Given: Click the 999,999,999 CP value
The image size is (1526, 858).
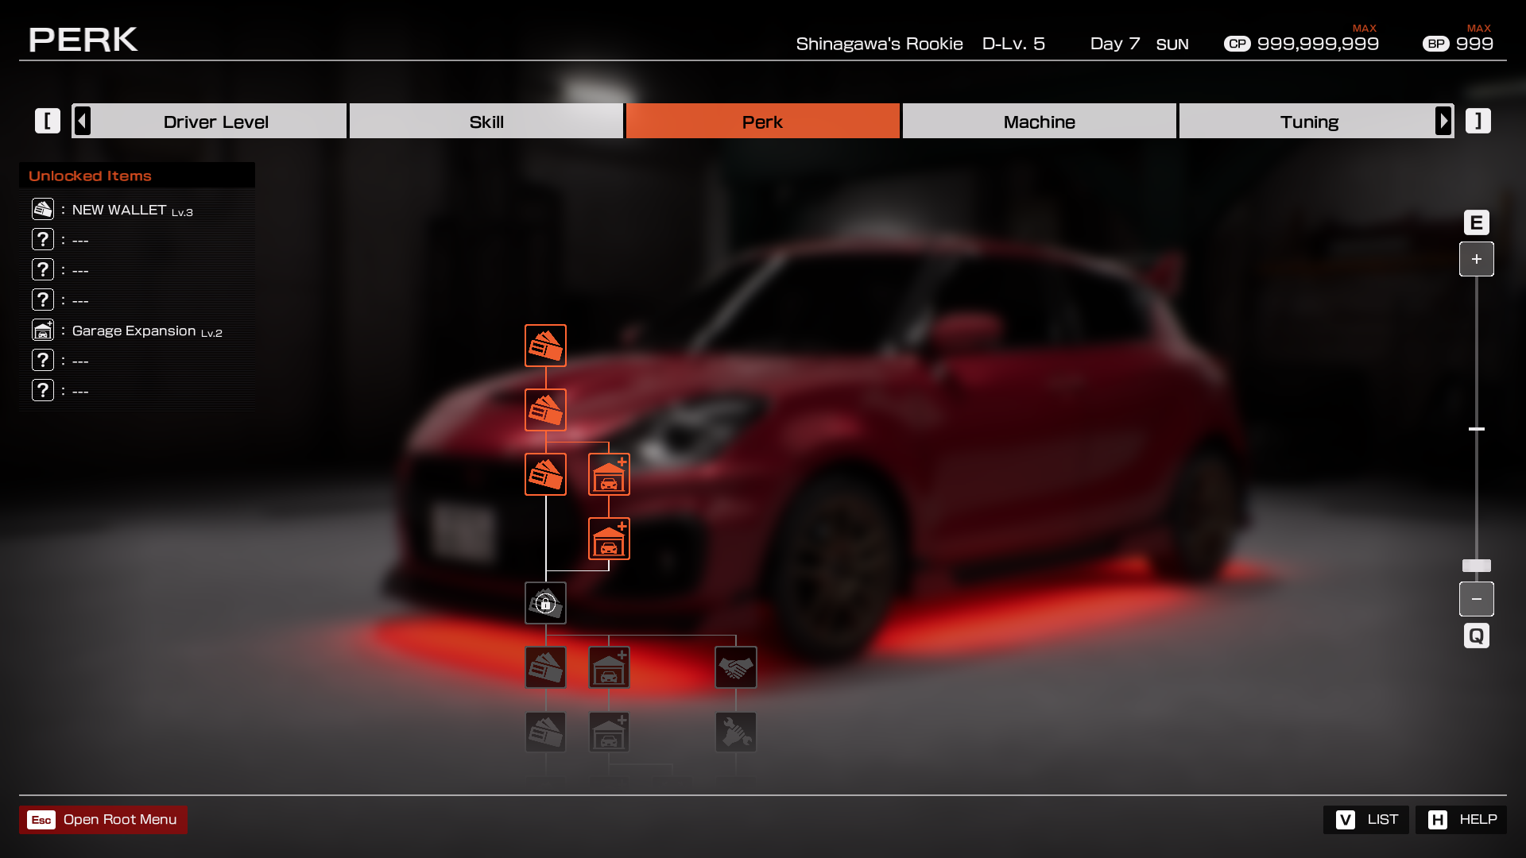Looking at the screenshot, I should [x=1318, y=44].
